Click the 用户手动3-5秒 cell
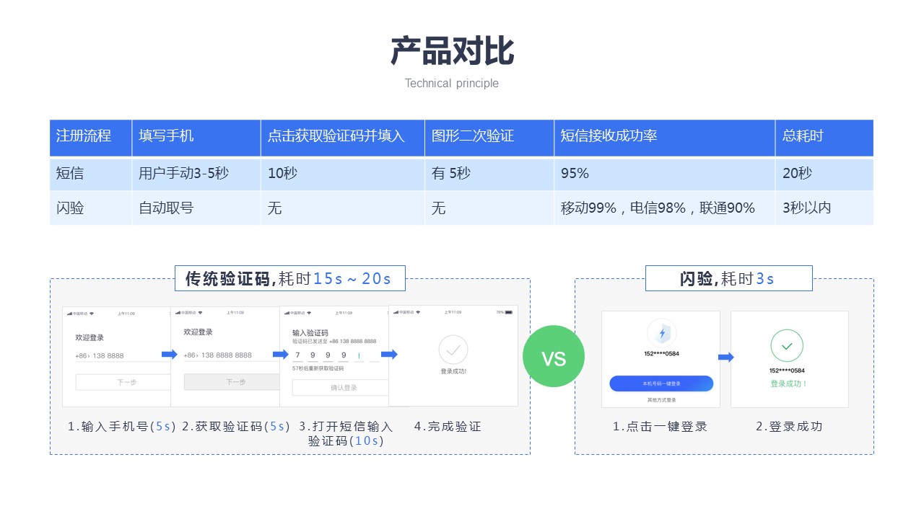Viewport: 924px width, 519px height. pos(196,174)
